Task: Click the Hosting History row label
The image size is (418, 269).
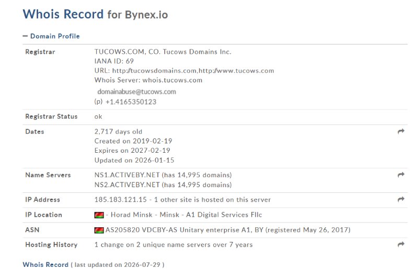Action: pyautogui.click(x=51, y=245)
